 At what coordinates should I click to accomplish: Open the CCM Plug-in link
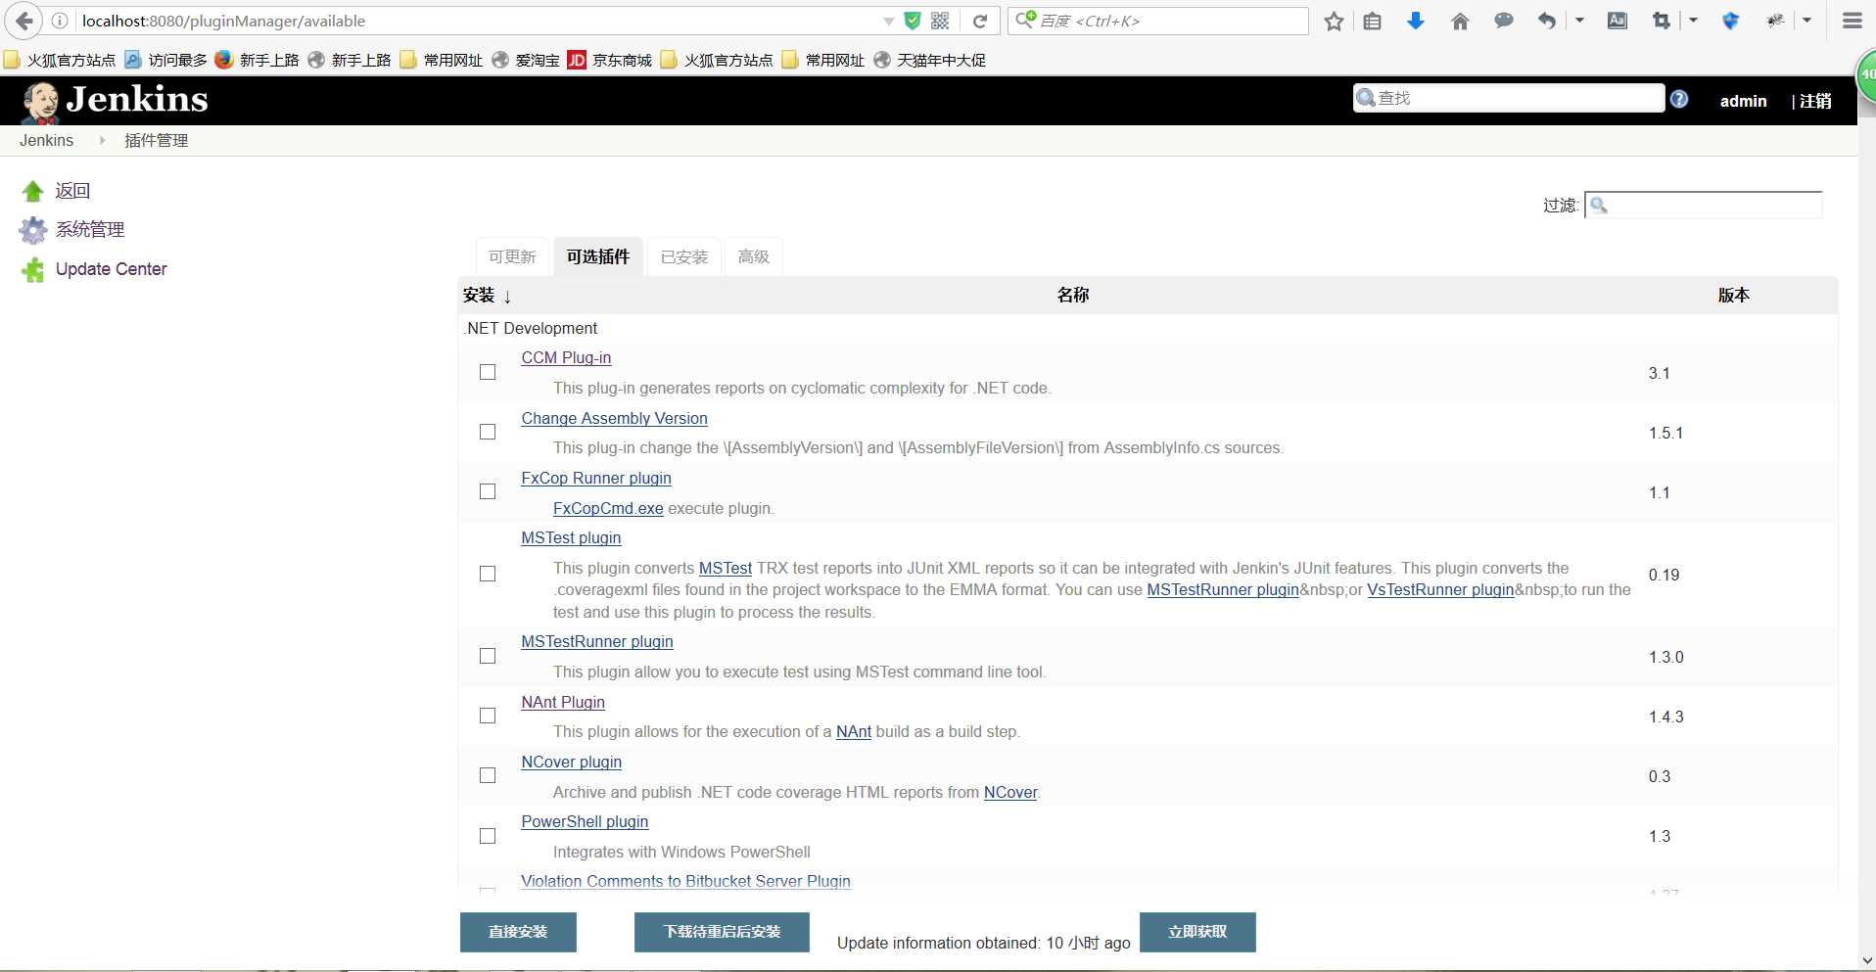coord(566,358)
